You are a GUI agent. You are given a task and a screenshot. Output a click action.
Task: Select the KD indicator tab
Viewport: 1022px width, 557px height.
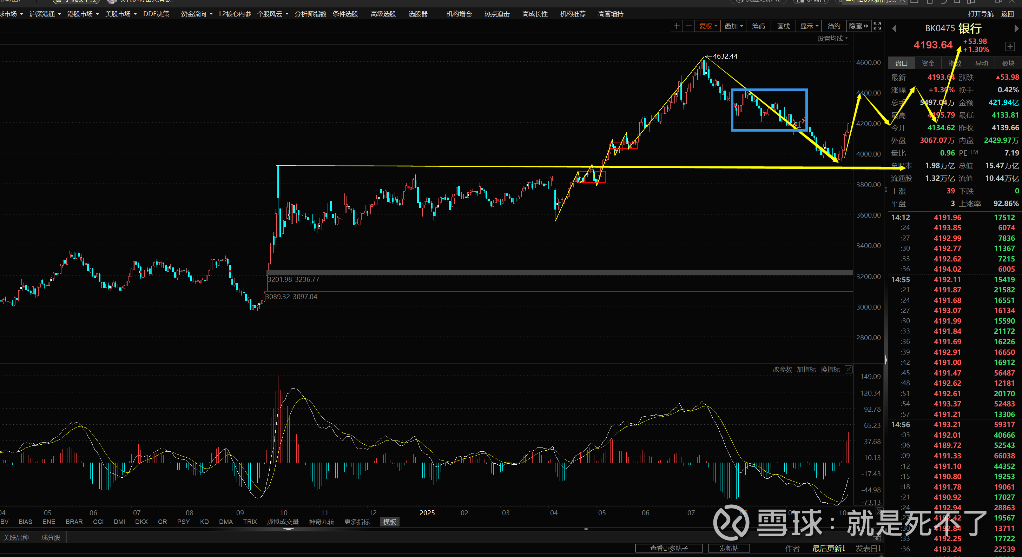204,522
